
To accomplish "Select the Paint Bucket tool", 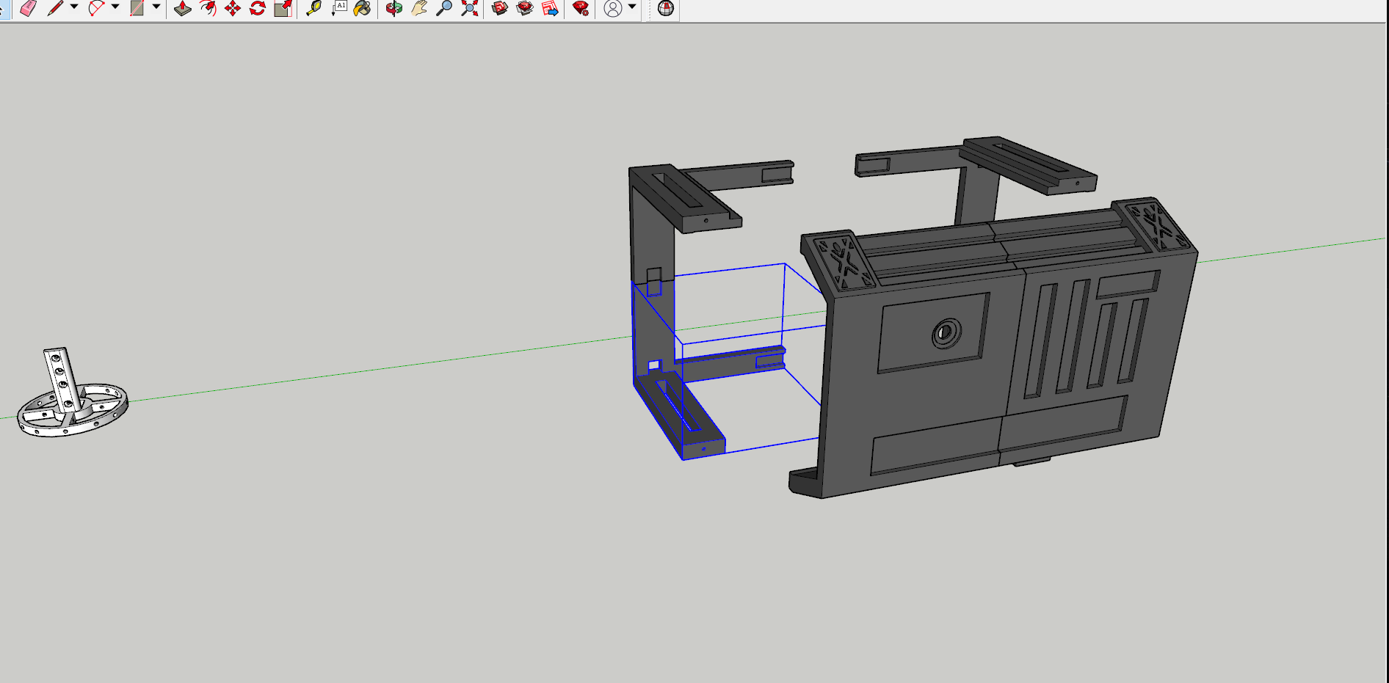I will pyautogui.click(x=362, y=8).
